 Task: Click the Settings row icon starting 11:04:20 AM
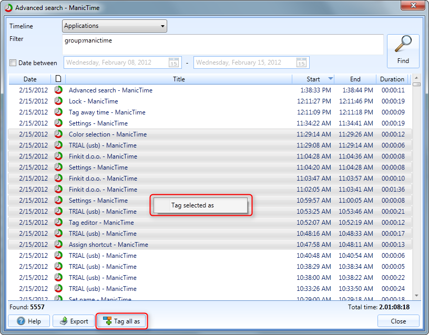58,167
